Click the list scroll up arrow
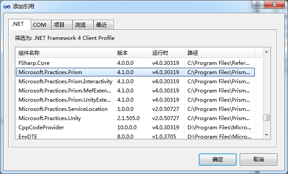Image resolution: width=288 pixels, height=174 pixels. click(x=266, y=52)
